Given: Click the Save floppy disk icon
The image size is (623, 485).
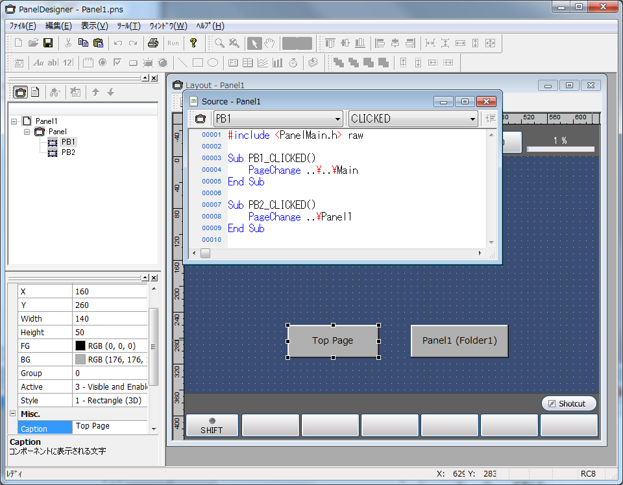Looking at the screenshot, I should 48,43.
